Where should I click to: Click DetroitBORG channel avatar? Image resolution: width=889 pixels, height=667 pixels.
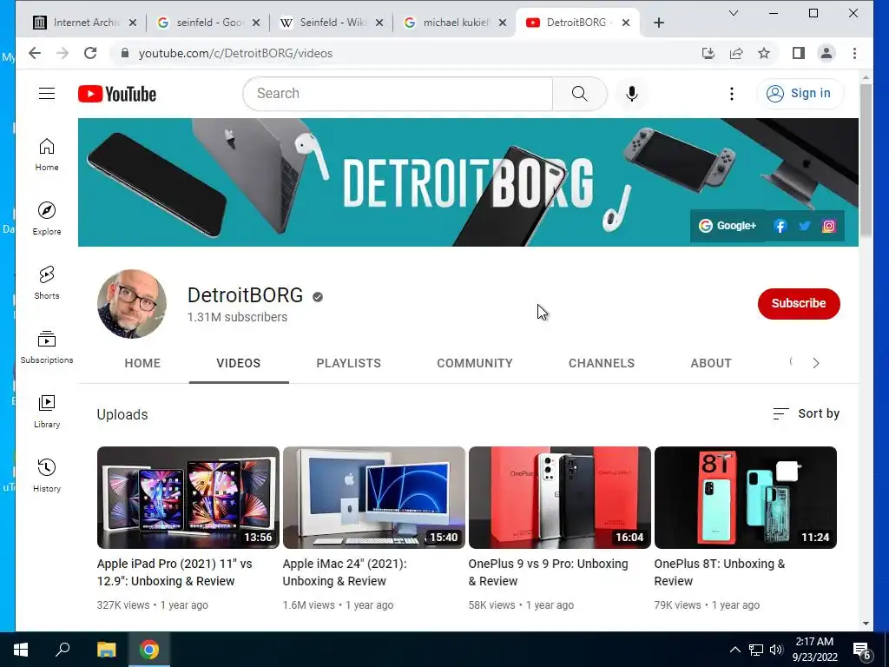(x=132, y=303)
